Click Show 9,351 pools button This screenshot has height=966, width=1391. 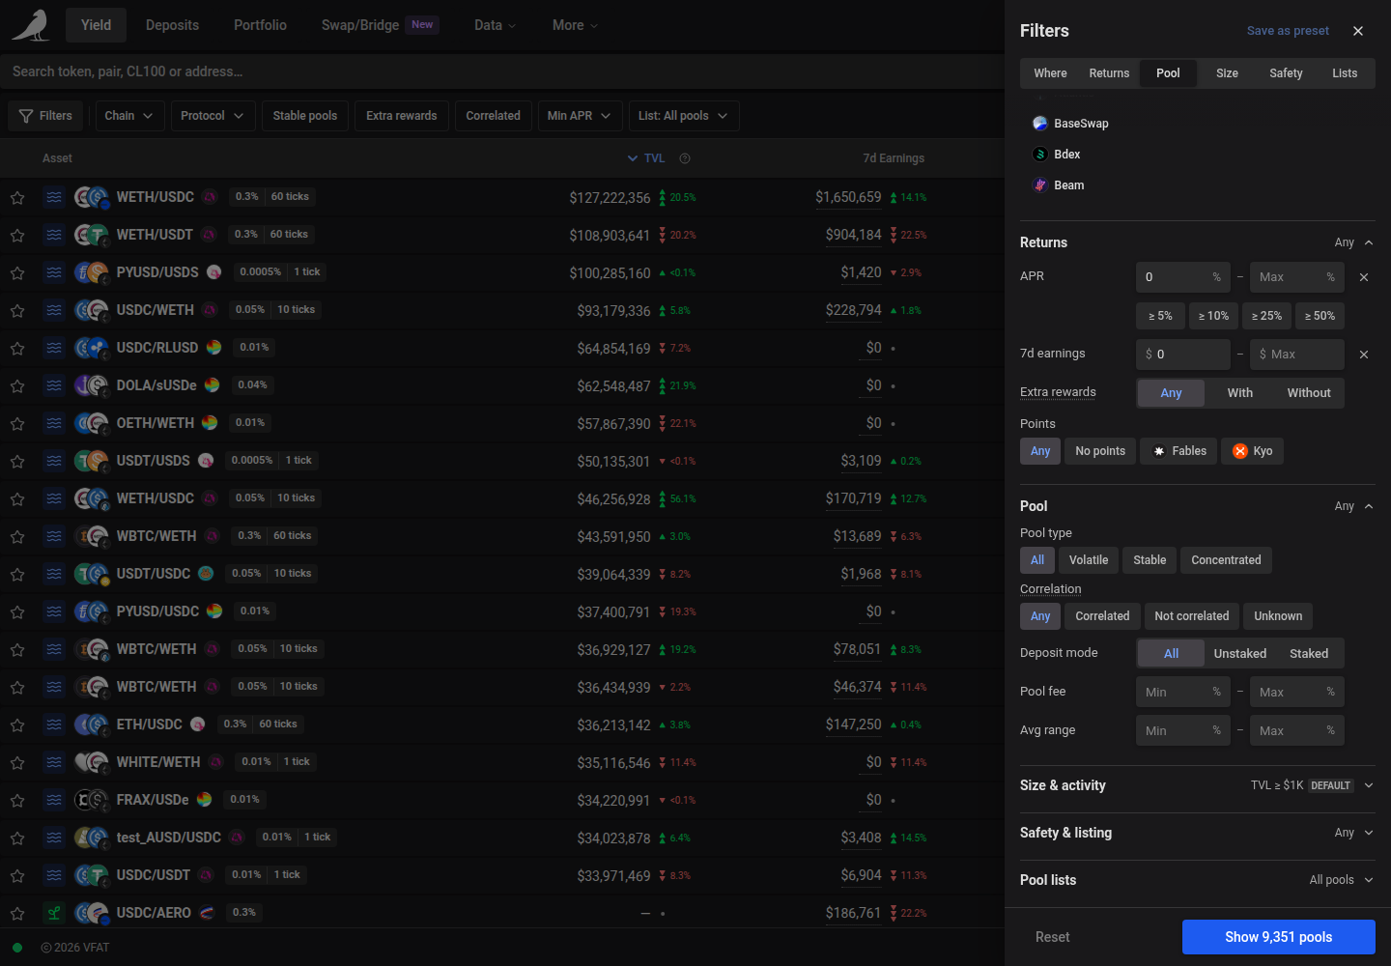click(x=1279, y=937)
